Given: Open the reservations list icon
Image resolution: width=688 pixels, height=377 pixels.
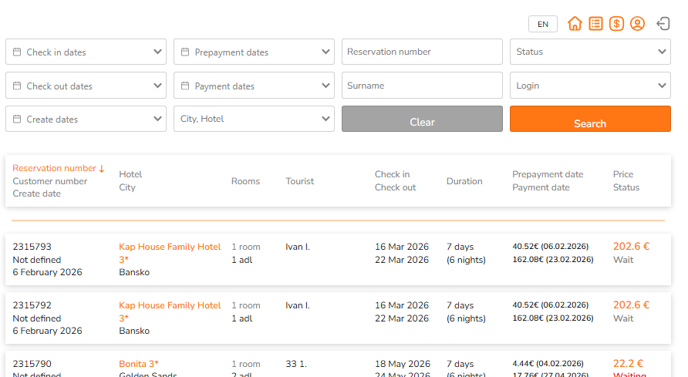Looking at the screenshot, I should pos(595,24).
